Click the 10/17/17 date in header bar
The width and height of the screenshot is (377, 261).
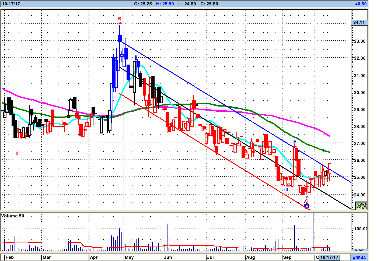click(x=11, y=4)
